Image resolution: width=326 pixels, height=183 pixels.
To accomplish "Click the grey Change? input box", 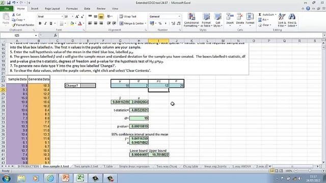I will 88,85.
